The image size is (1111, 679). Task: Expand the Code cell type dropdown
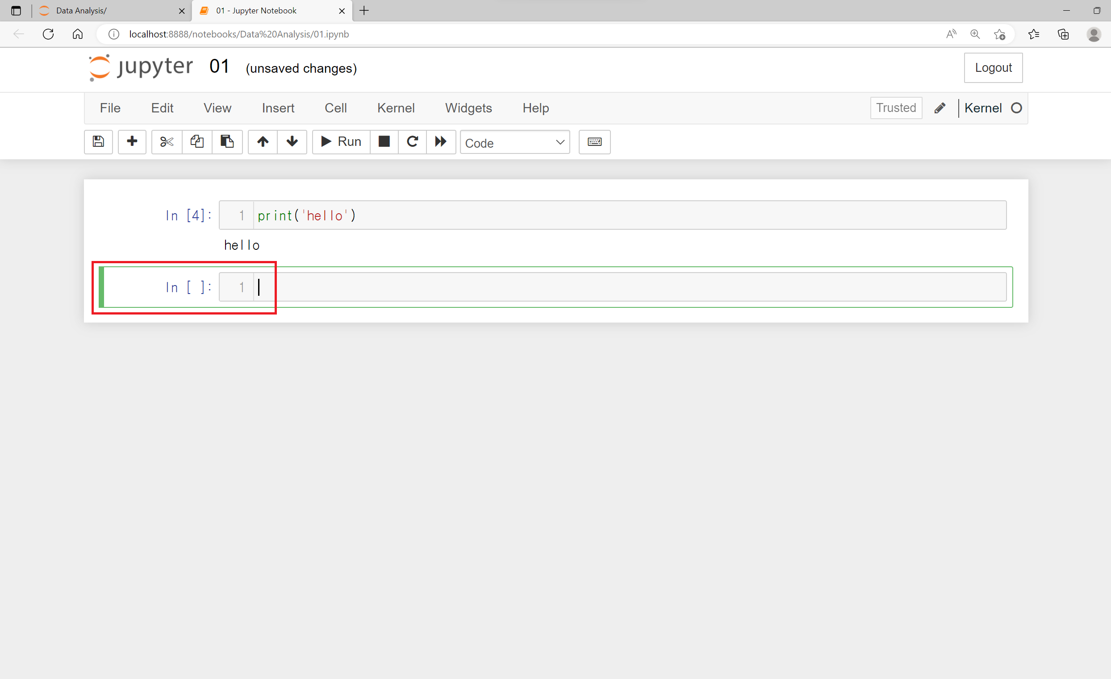pyautogui.click(x=514, y=142)
